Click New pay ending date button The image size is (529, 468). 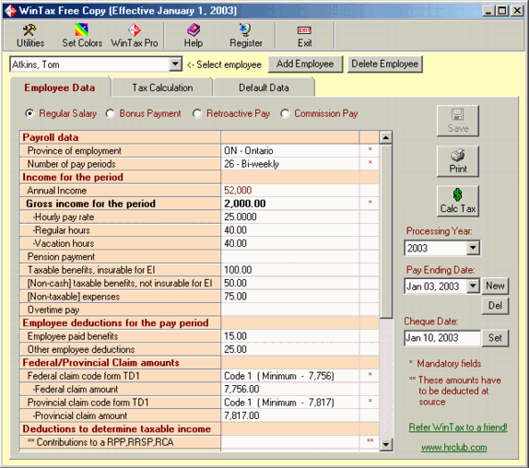[495, 286]
